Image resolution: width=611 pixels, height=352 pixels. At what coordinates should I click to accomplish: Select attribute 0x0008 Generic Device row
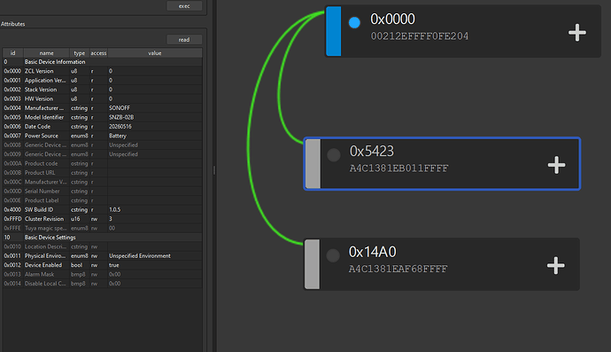click(103, 145)
